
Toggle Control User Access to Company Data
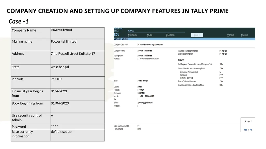(222, 69)
